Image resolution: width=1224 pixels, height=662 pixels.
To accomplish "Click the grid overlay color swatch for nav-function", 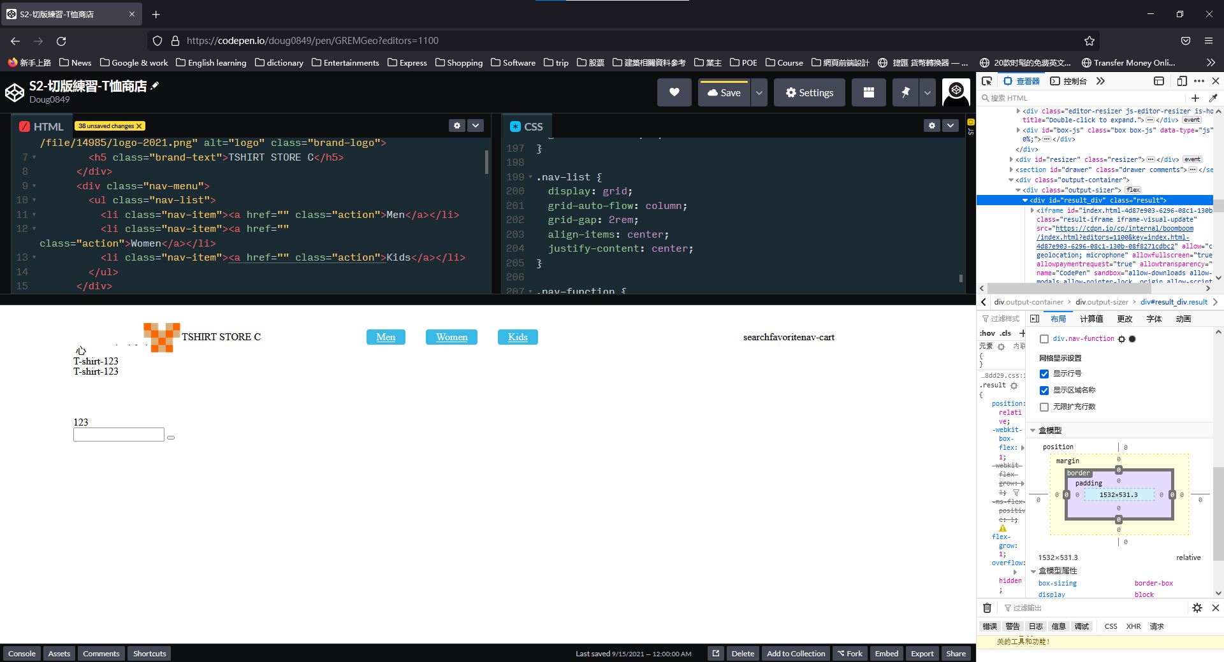I will point(1132,339).
